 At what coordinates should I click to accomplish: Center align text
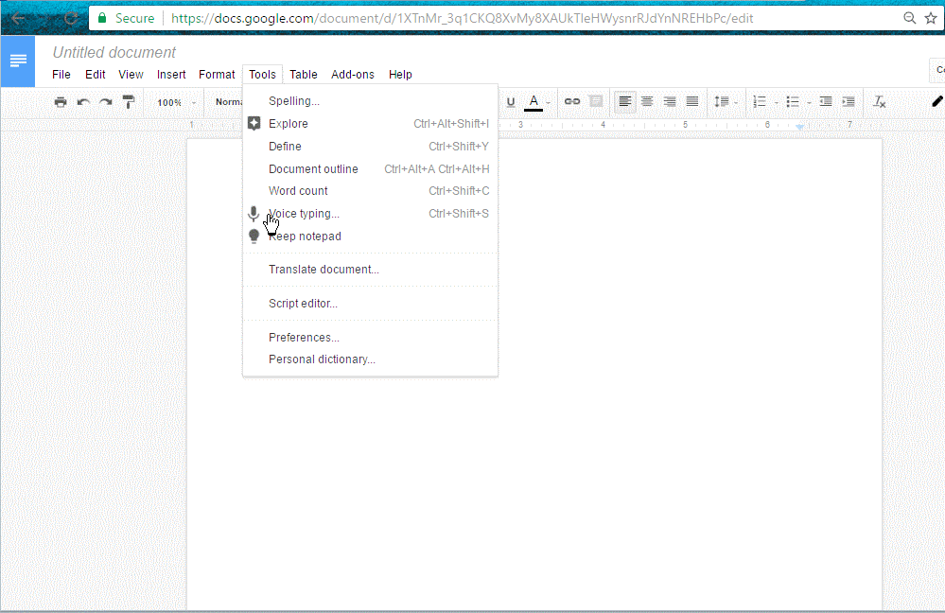coord(647,101)
